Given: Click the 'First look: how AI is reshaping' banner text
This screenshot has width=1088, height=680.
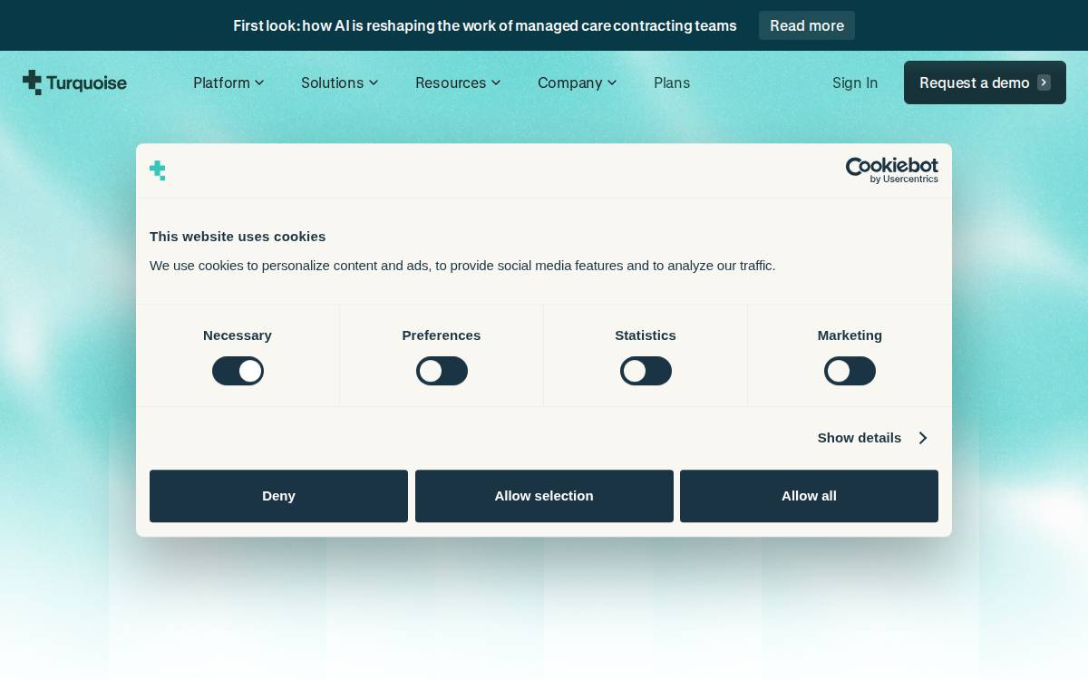Looking at the screenshot, I should point(485,25).
